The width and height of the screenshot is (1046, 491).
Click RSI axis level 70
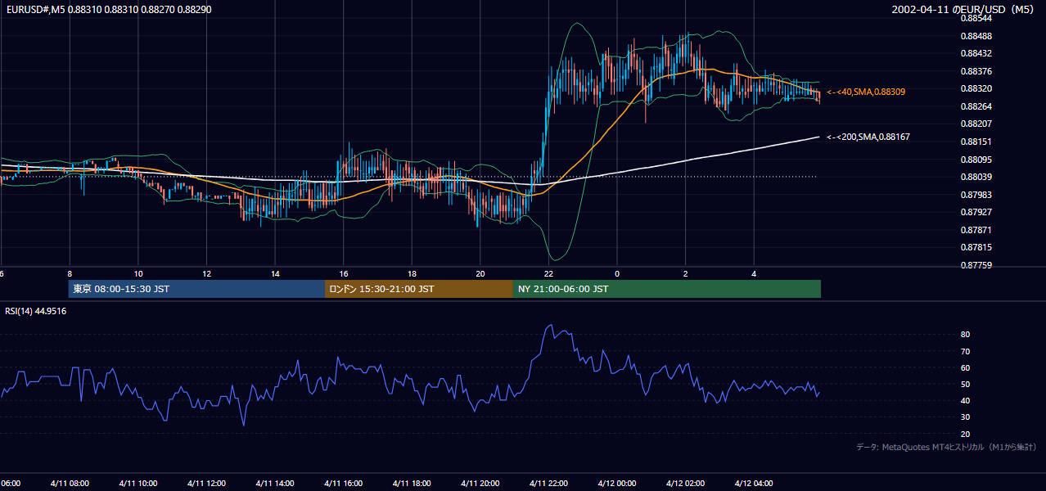point(965,351)
